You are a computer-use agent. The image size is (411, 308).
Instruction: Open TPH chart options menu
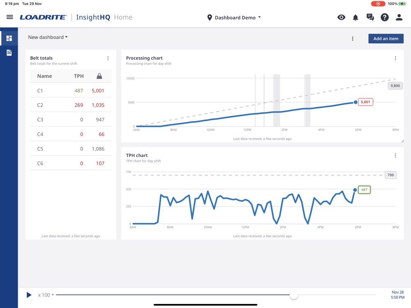point(395,156)
